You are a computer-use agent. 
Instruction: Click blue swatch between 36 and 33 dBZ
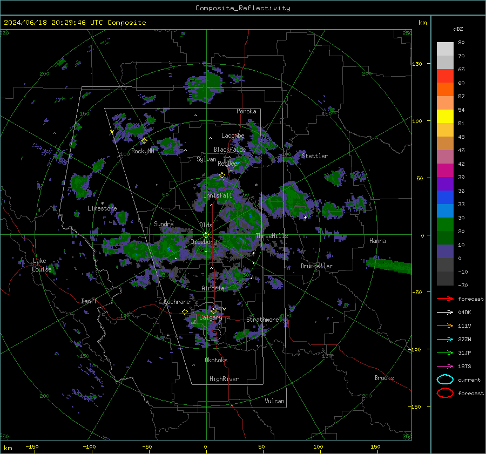[x=445, y=197]
